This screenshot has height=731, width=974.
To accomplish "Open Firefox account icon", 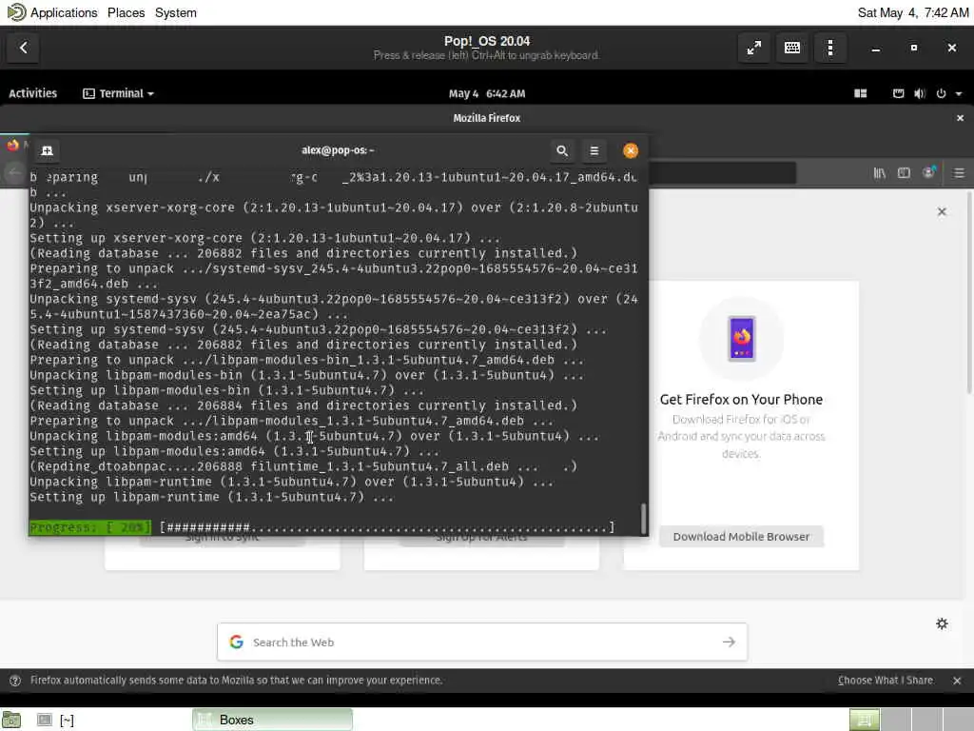I will coord(928,173).
